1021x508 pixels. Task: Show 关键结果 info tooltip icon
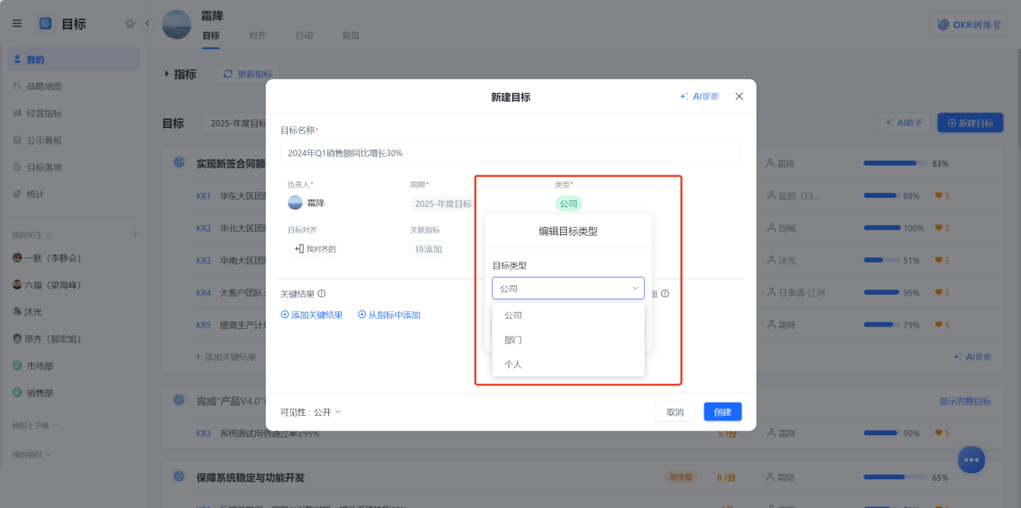tap(321, 294)
